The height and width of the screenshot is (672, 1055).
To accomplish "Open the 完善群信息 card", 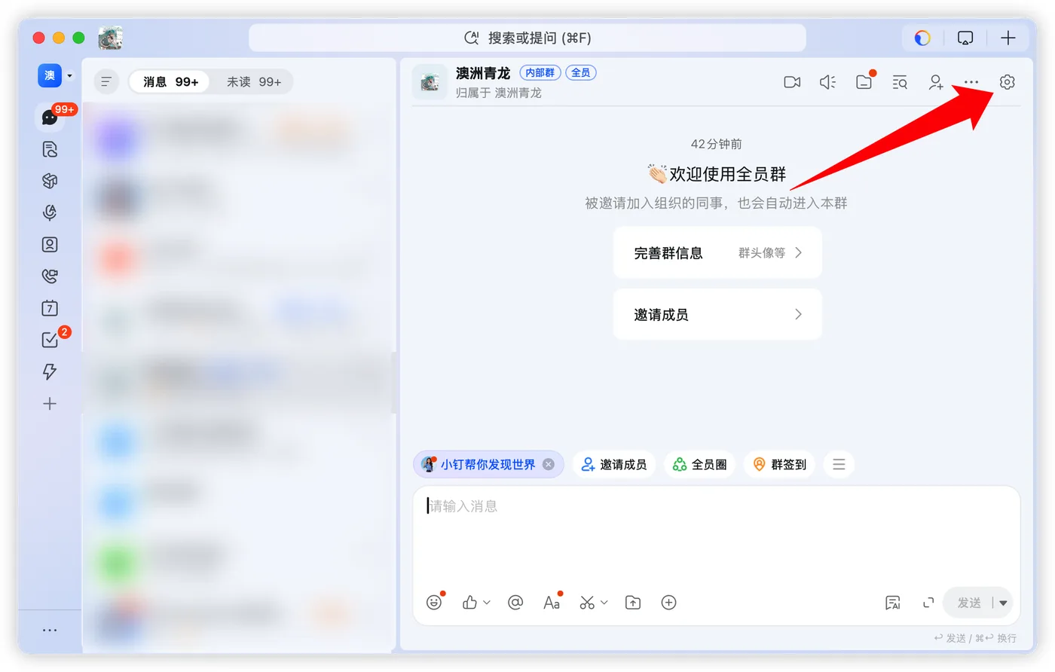I will [717, 253].
